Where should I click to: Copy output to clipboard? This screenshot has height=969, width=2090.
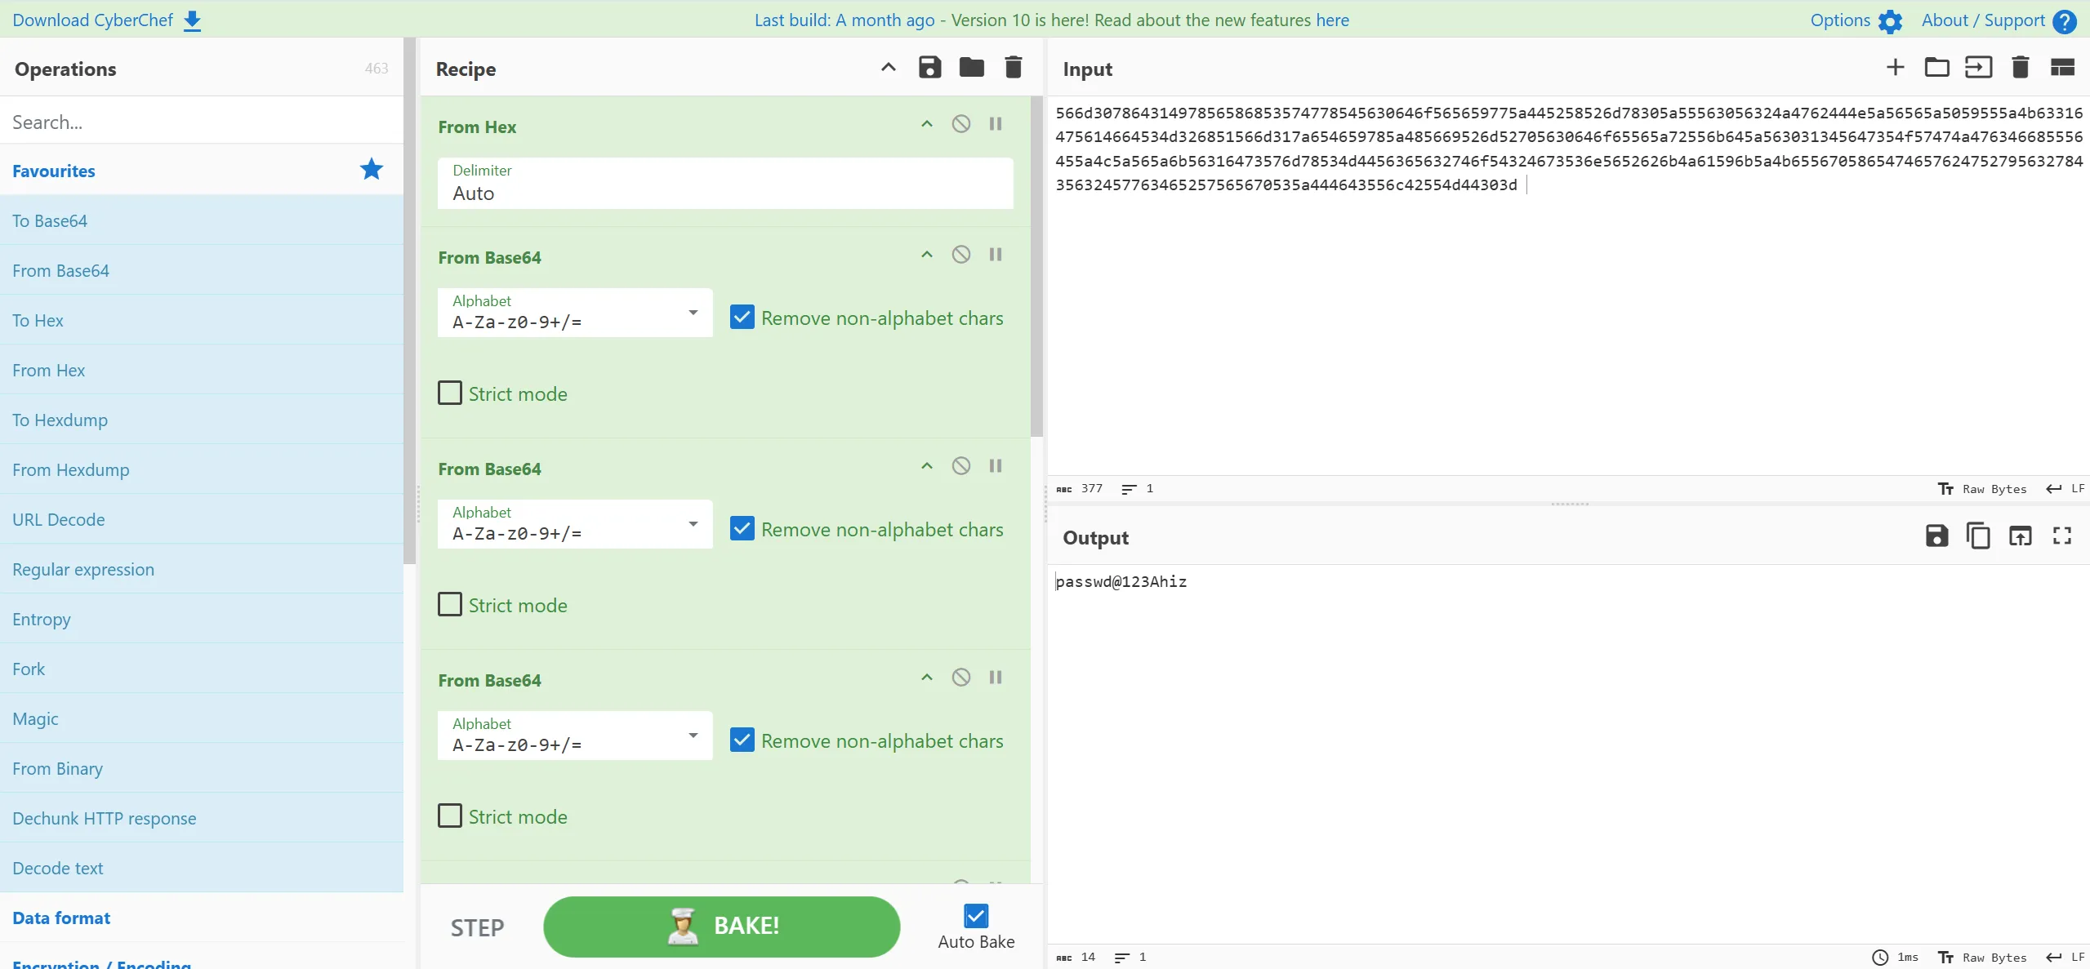(x=1978, y=536)
